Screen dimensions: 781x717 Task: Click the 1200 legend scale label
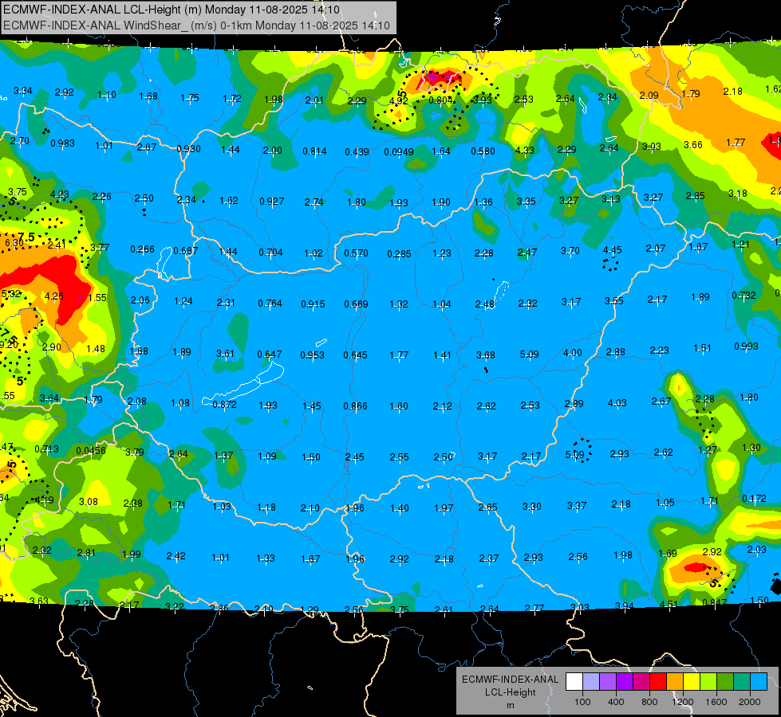pos(682,702)
